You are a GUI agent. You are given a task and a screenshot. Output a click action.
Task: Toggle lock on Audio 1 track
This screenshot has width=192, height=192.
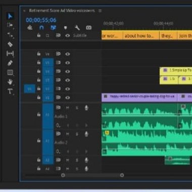click(x=39, y=115)
